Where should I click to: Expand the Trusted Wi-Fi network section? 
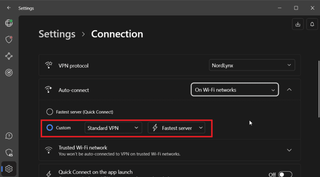click(290, 150)
